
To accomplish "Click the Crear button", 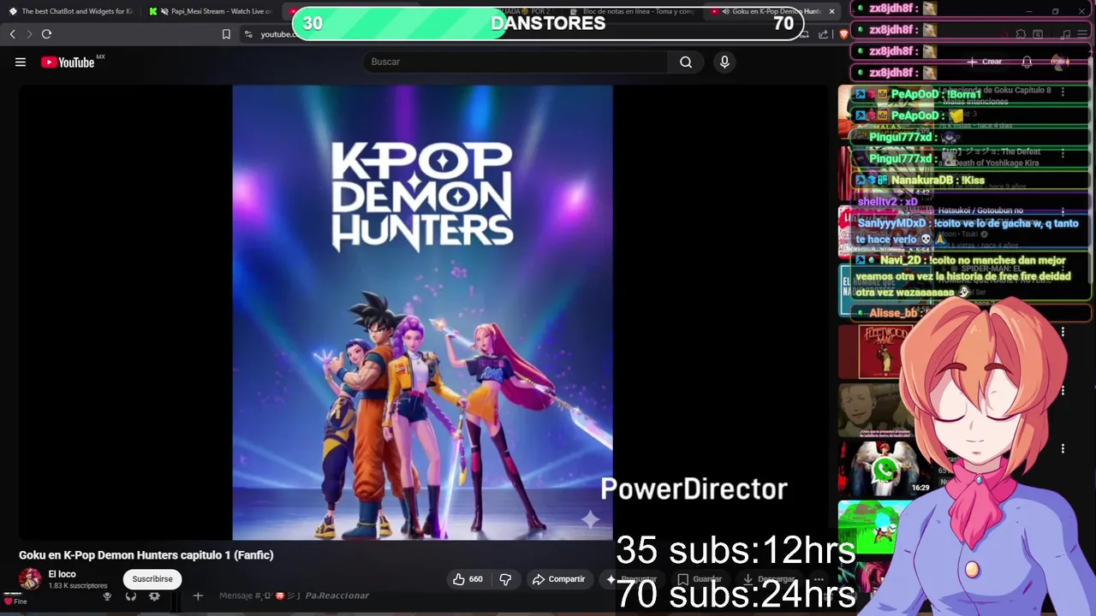I will pos(985,62).
